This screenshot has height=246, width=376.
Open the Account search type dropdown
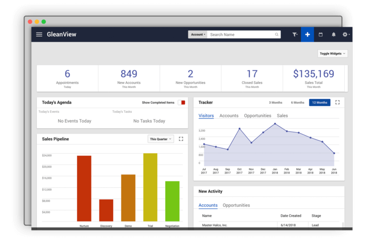coord(198,35)
